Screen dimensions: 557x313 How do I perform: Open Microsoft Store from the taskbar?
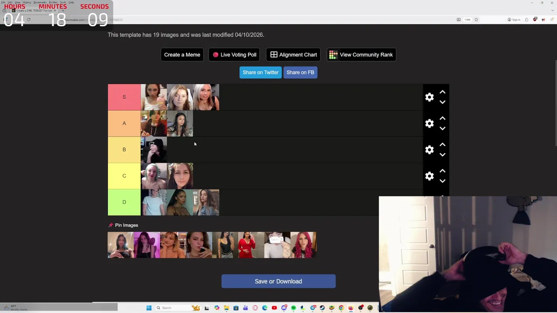(x=236, y=308)
